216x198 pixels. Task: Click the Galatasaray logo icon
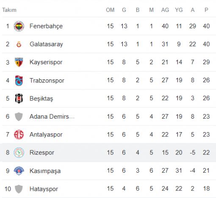click(x=19, y=44)
